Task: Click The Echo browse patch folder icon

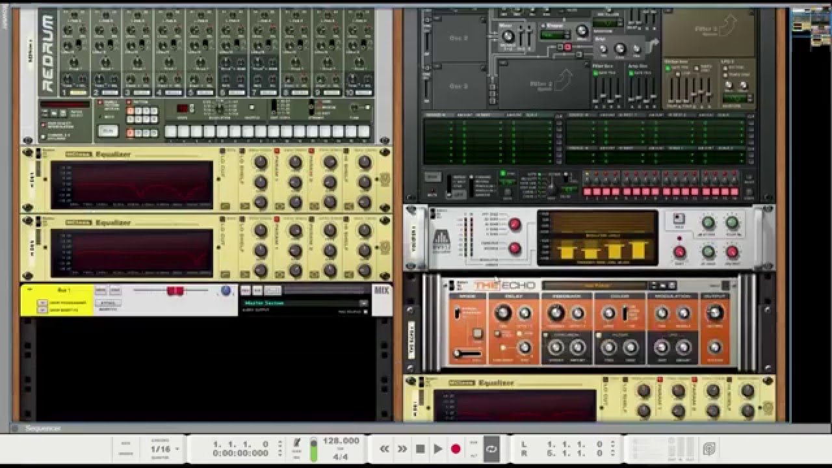Action: click(664, 285)
